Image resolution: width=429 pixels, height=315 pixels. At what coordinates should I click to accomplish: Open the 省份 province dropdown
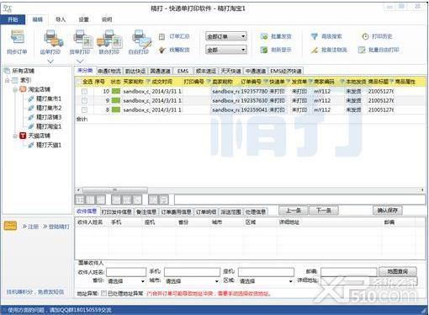[x=125, y=281]
